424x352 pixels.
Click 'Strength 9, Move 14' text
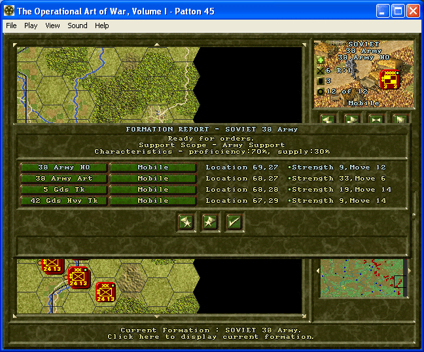click(338, 201)
